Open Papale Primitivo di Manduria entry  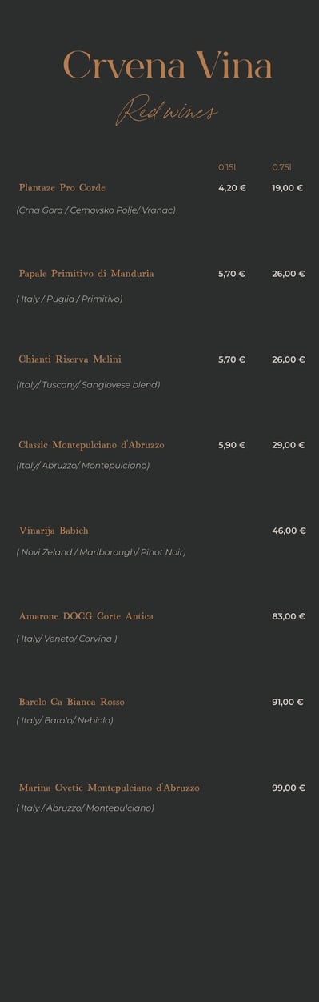tap(86, 274)
